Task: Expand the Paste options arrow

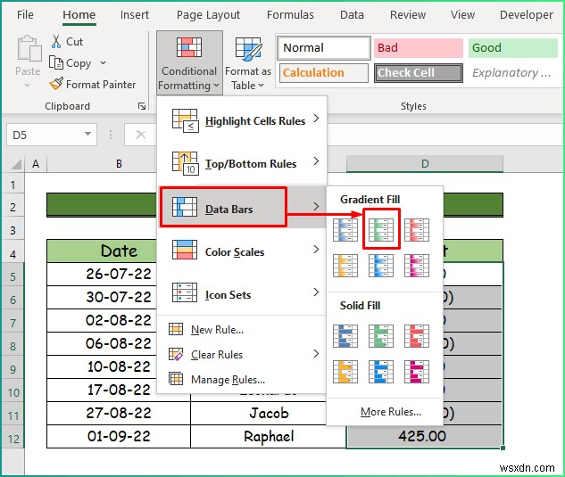Action: tap(28, 86)
